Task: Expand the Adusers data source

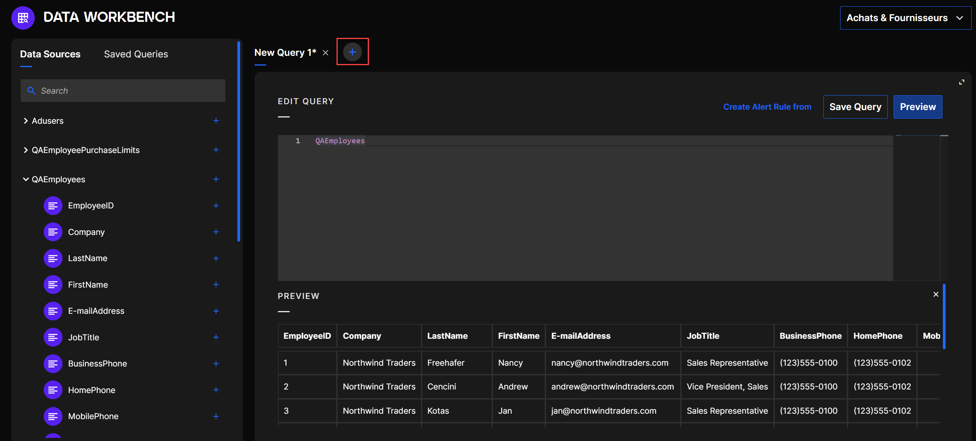Action: tap(26, 121)
